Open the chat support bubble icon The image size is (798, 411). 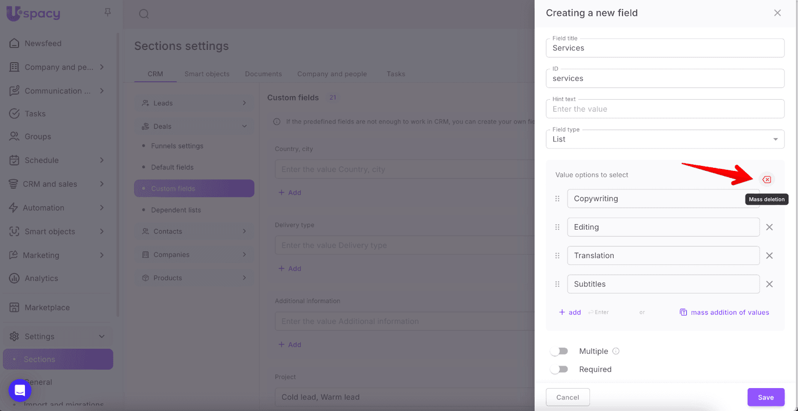(x=20, y=390)
